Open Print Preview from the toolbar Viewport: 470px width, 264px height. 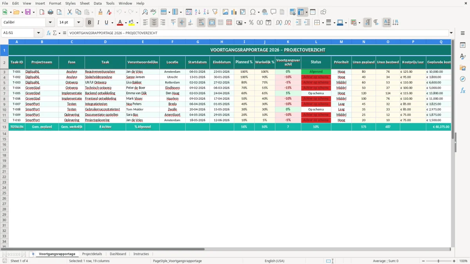point(59,12)
